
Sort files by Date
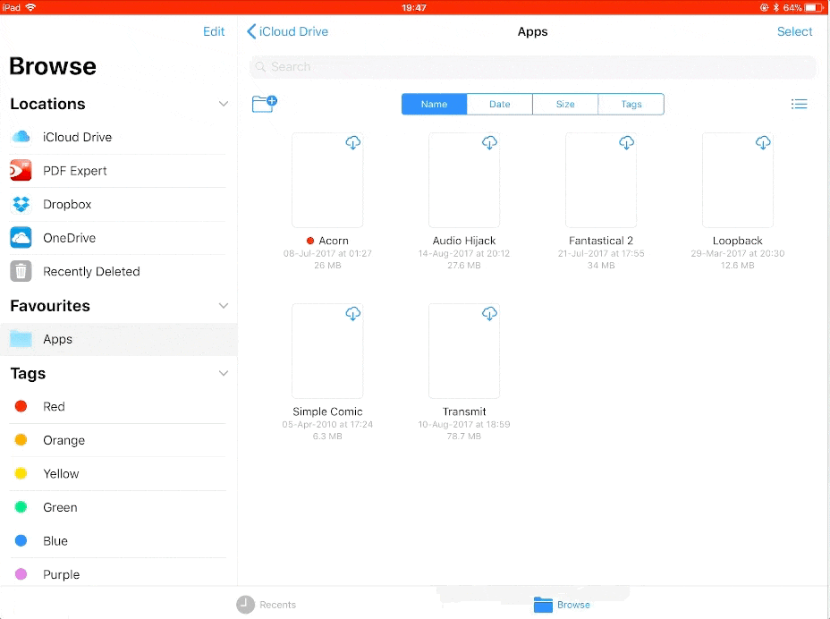point(500,105)
